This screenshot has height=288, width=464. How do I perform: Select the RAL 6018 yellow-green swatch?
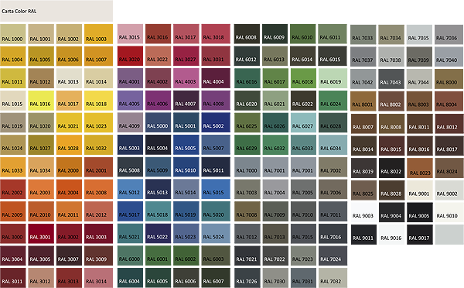(x=303, y=78)
